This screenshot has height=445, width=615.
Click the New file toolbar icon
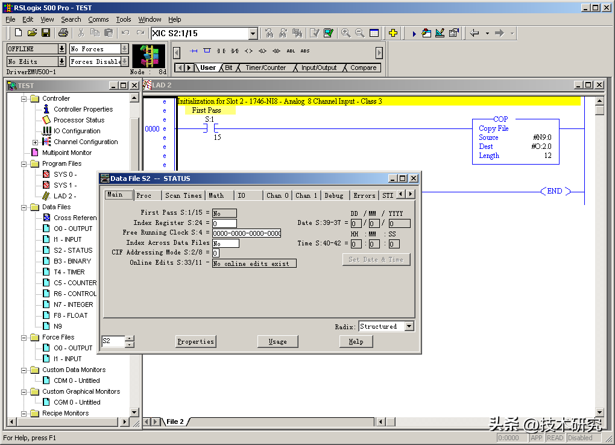pyautogui.click(x=18, y=33)
